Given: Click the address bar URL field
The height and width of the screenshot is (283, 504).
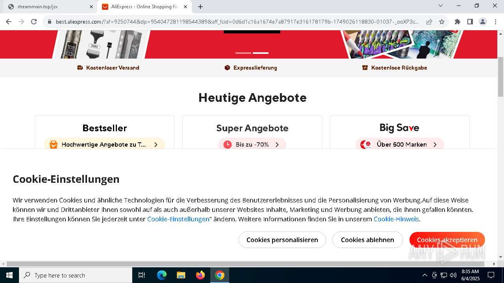Looking at the screenshot, I should (237, 22).
